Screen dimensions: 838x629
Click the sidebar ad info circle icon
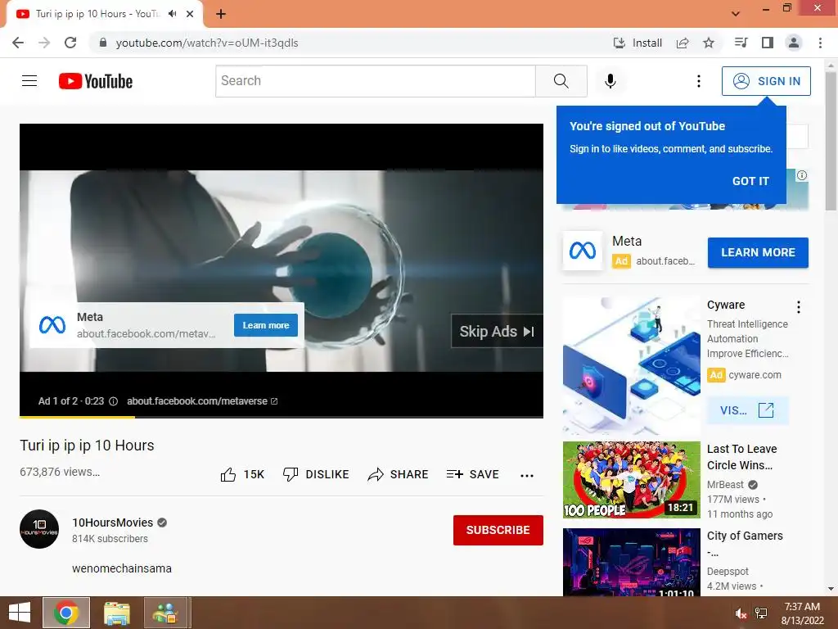[x=802, y=175]
